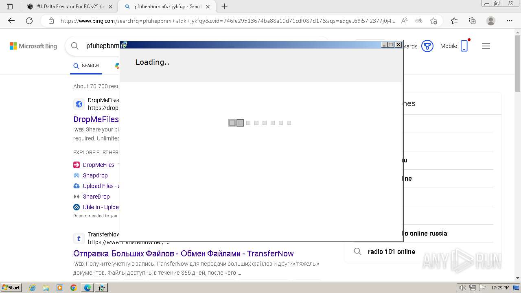
Task: Open the Mobile phone icon link
Action: click(464, 46)
